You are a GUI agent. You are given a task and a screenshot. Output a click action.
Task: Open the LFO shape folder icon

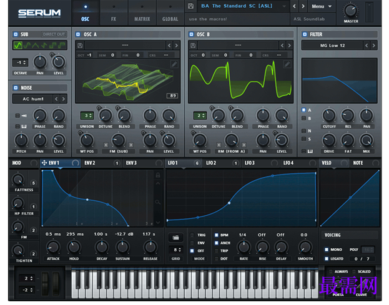pyautogui.click(x=175, y=238)
